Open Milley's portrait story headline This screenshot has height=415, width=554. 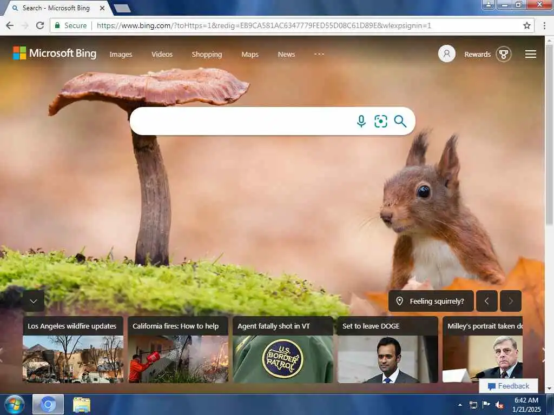click(x=485, y=326)
